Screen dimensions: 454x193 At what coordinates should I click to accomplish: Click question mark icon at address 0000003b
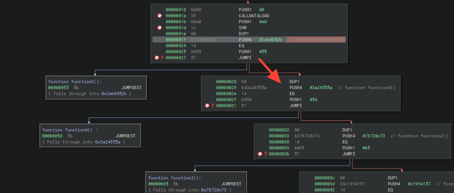[x=265, y=154]
